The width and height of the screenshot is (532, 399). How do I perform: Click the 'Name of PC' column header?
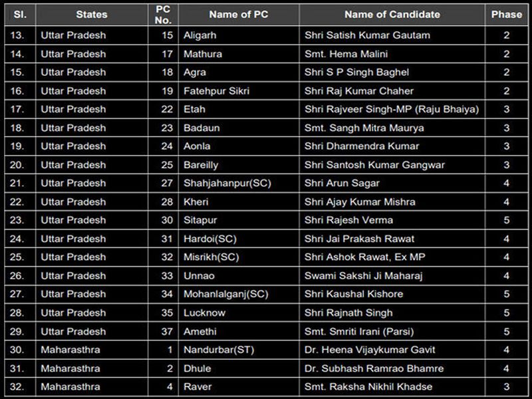point(238,14)
